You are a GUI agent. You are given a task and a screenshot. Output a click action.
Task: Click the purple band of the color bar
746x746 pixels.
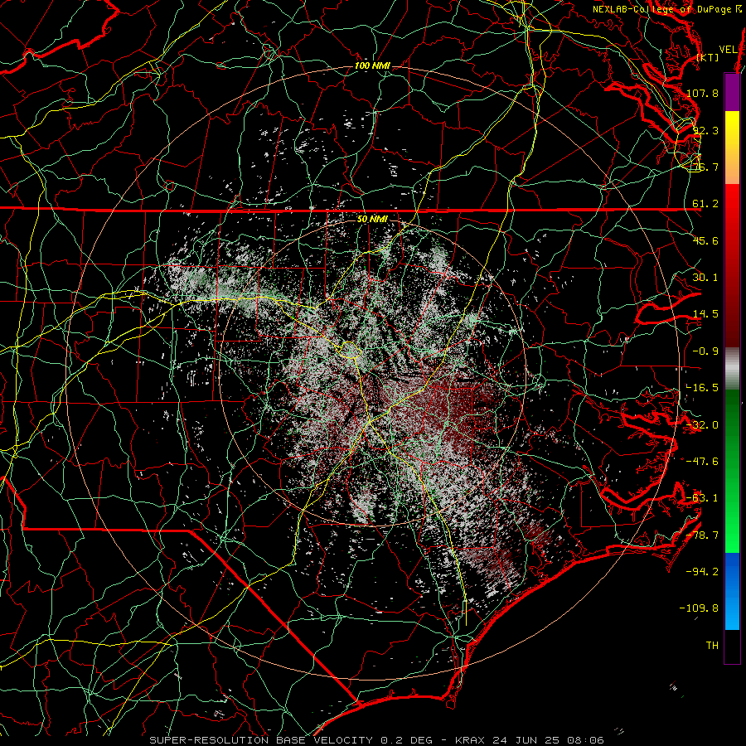click(x=732, y=93)
